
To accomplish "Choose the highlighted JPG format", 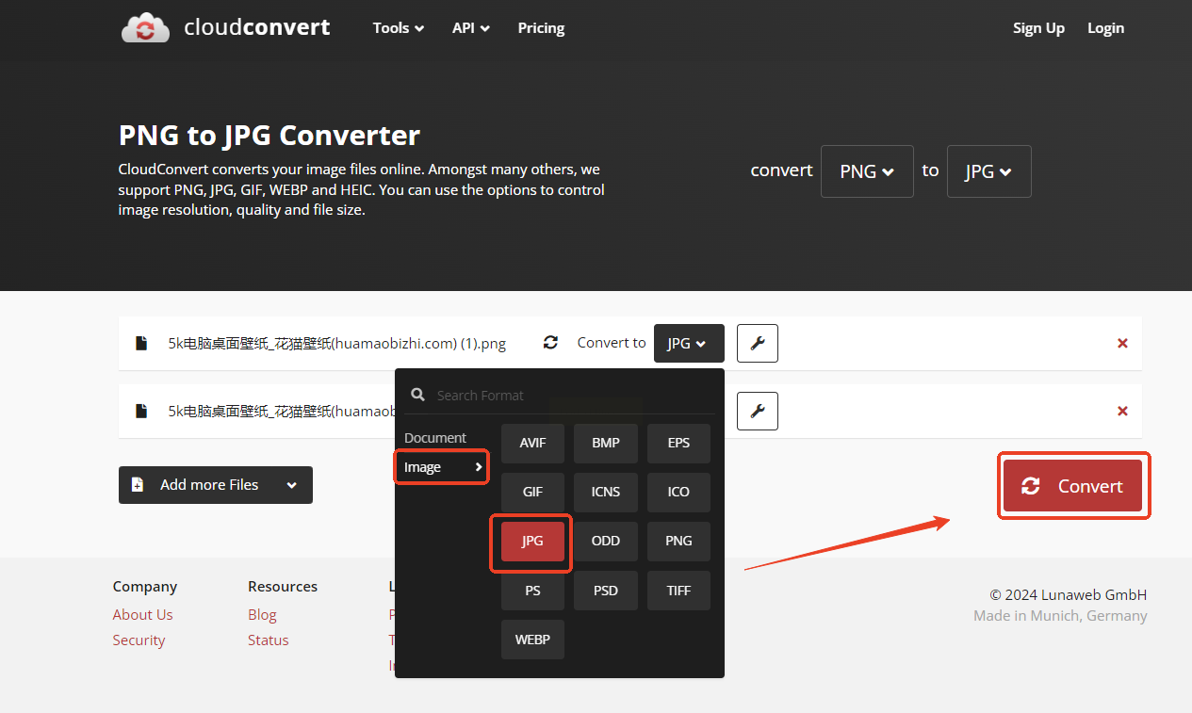I will 532,542.
